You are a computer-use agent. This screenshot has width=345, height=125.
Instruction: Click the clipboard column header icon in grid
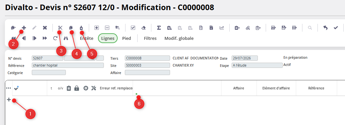click(x=69, y=88)
